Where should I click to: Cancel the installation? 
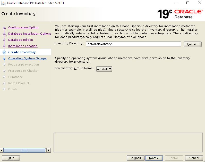tap(194, 158)
